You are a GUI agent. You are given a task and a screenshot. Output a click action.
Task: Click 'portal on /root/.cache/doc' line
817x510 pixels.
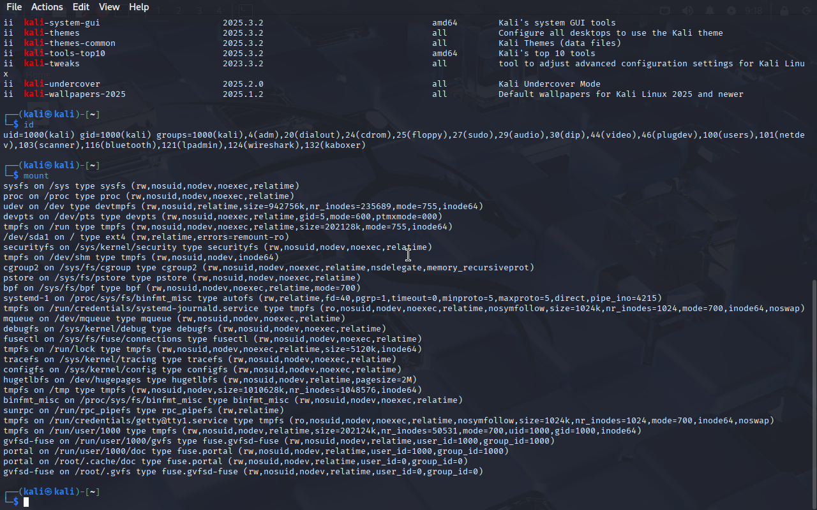tap(236, 462)
